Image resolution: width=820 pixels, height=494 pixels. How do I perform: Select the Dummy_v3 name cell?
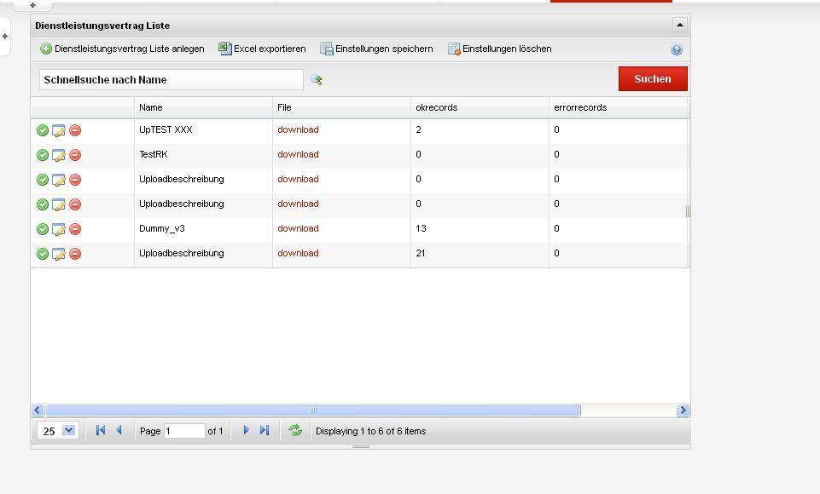203,228
